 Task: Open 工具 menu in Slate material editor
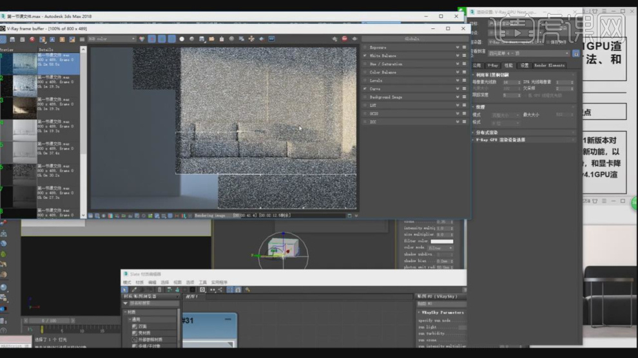[x=202, y=283]
